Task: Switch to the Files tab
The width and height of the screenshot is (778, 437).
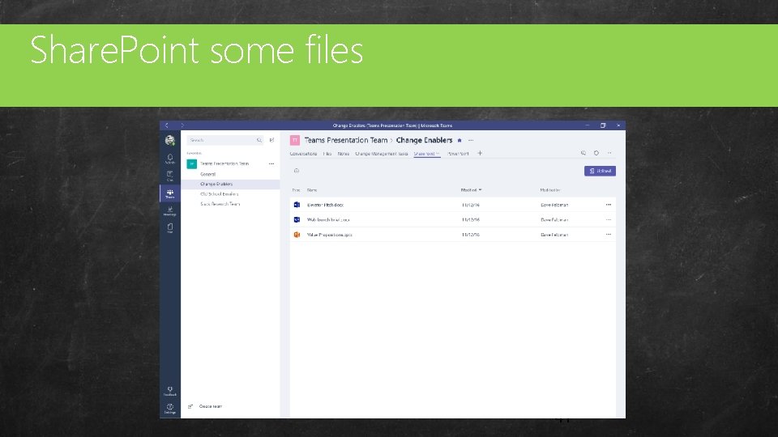Action: (x=327, y=154)
